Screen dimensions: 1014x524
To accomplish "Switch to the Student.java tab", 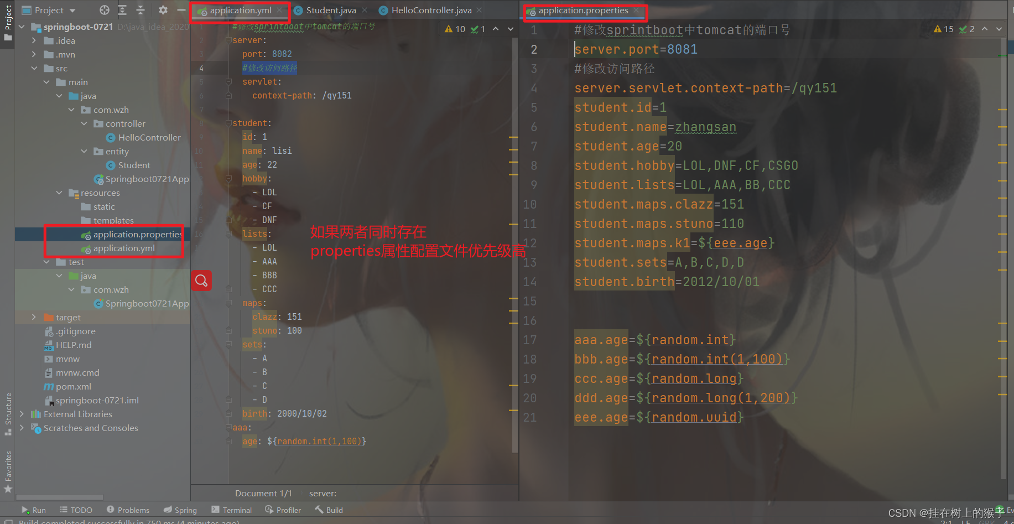I will 331,10.
